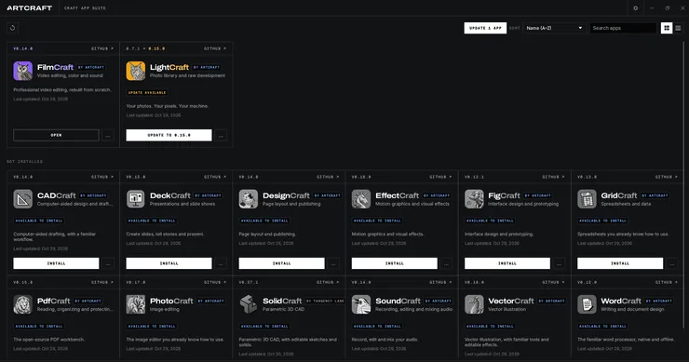Viewport: 689px width, 362px height.
Task: Open more options for LightCraft
Action: click(x=221, y=135)
